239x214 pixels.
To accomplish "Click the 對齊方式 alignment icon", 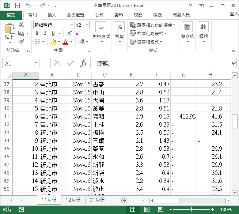I will 101,27.
